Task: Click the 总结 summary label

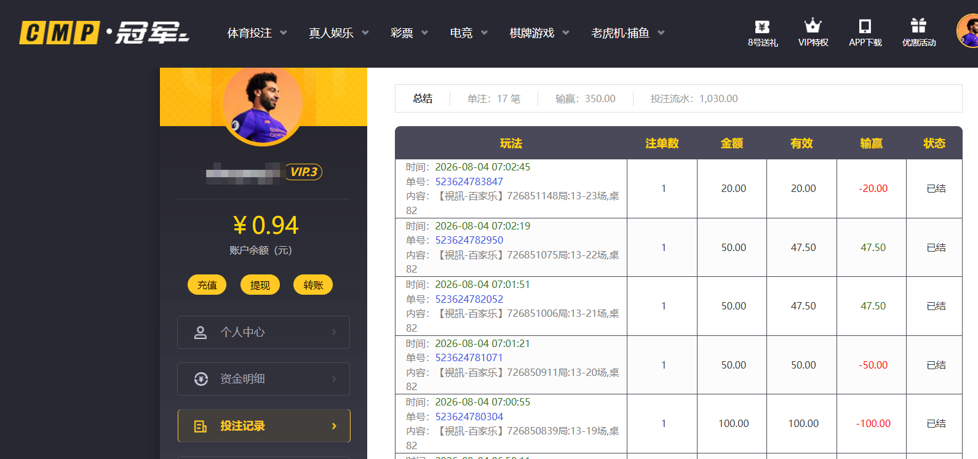Action: pyautogui.click(x=423, y=98)
